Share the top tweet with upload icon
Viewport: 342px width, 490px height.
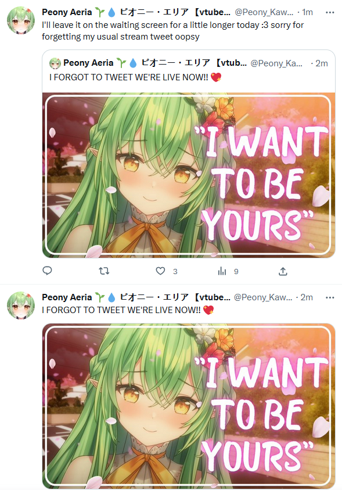click(x=283, y=271)
